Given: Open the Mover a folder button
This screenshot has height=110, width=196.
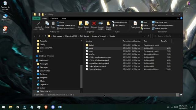Looking at the screenshot, I should tap(80, 25).
